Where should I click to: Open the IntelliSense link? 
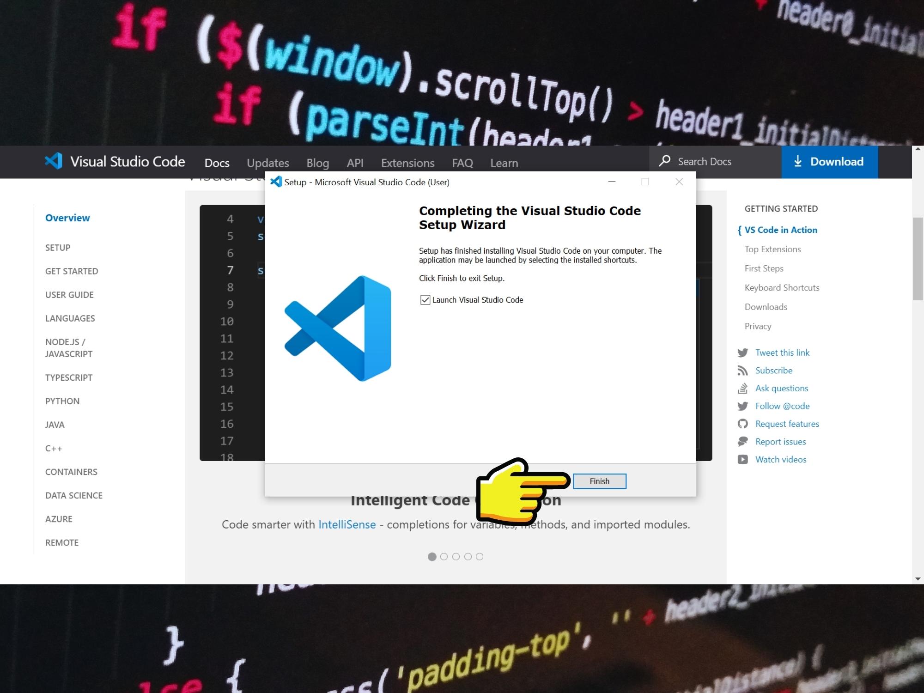pos(347,524)
